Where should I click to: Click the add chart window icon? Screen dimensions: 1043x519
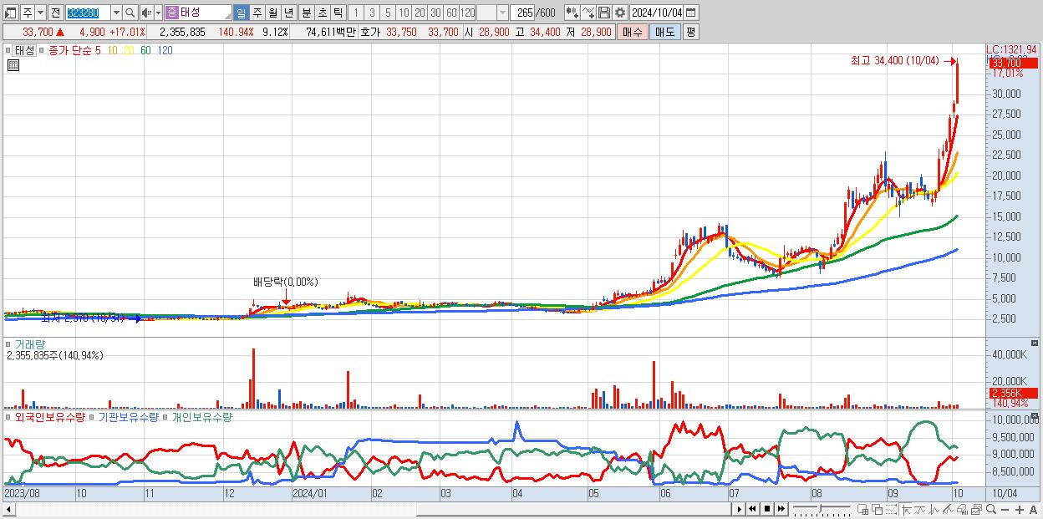862,509
